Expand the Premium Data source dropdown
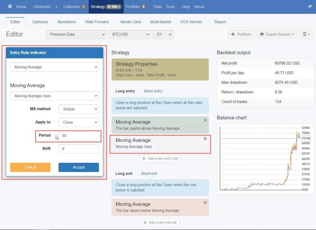Viewport: 316px width, 230px height. pyautogui.click(x=76, y=34)
